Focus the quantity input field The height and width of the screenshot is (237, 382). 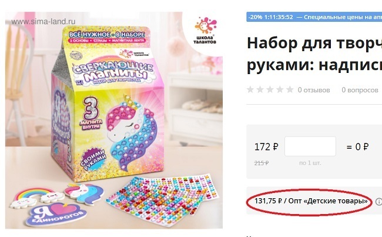pos(310,146)
